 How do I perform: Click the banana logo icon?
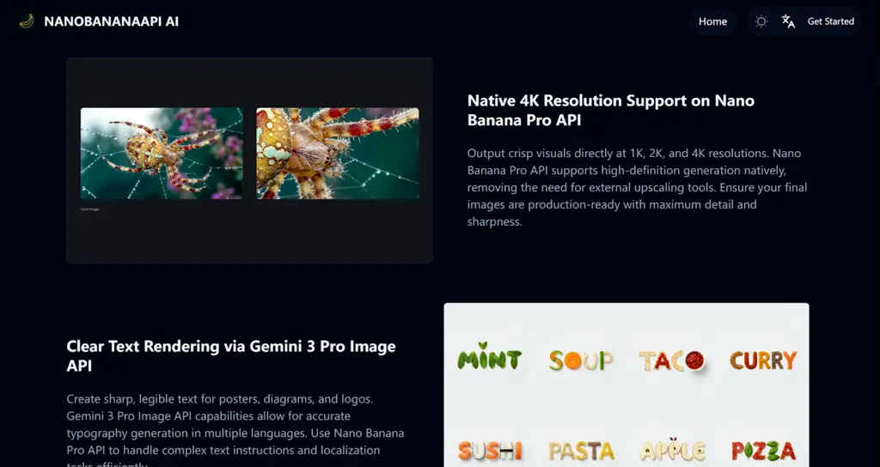point(27,21)
